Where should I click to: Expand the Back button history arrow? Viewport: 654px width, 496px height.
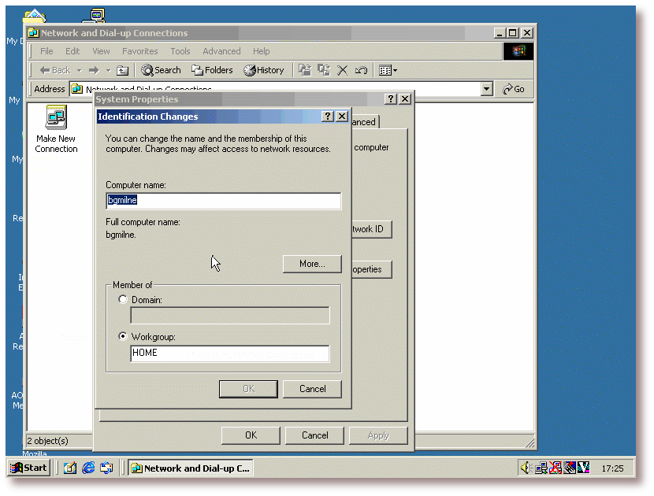pyautogui.click(x=79, y=70)
